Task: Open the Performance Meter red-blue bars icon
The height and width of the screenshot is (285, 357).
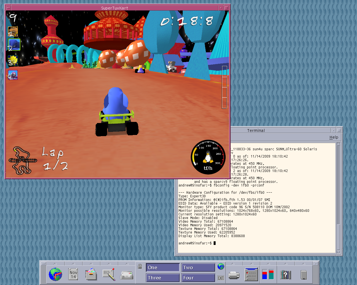Action: pos(268,274)
